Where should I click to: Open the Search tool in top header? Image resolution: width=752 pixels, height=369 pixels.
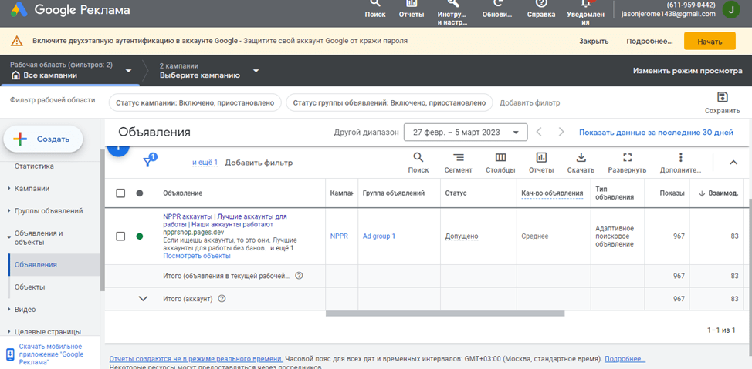[x=375, y=8]
